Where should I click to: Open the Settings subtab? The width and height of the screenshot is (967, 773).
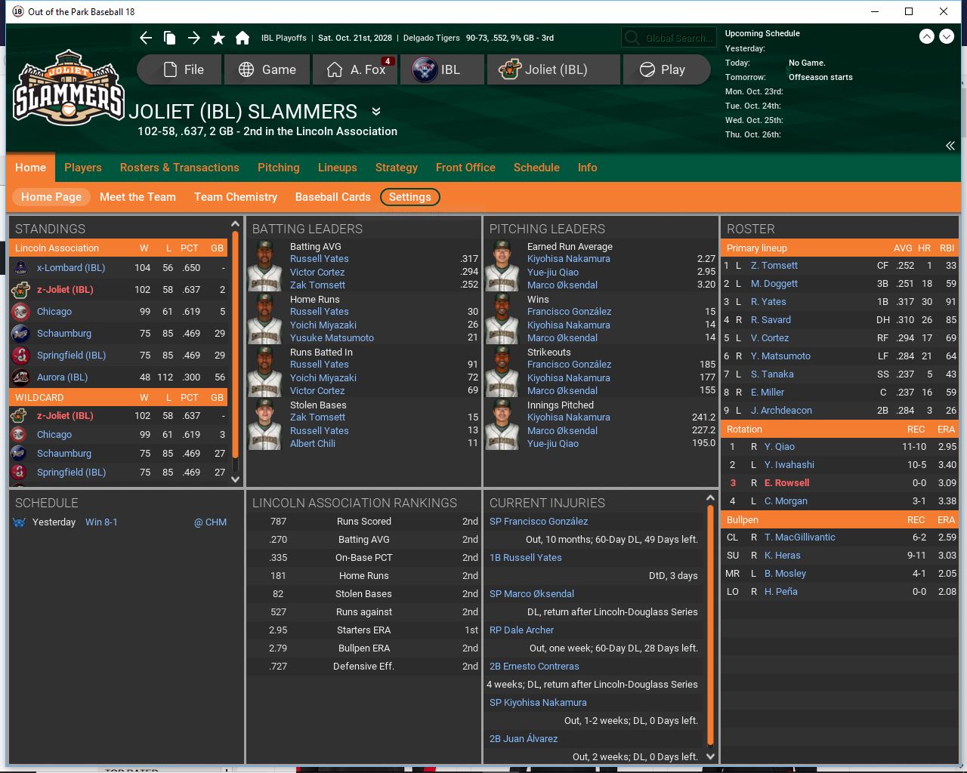tap(410, 197)
